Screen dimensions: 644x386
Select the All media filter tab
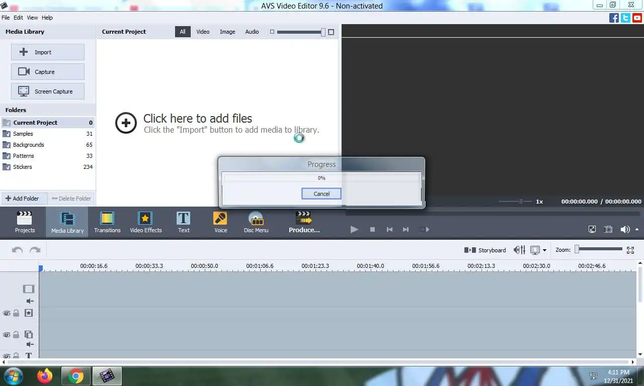183,32
